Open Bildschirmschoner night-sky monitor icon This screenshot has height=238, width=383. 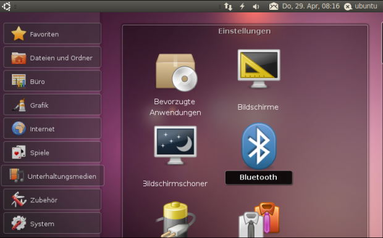click(x=175, y=146)
